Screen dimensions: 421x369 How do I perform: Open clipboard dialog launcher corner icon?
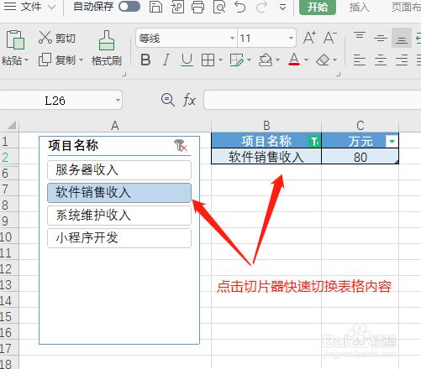pyautogui.click(x=124, y=74)
